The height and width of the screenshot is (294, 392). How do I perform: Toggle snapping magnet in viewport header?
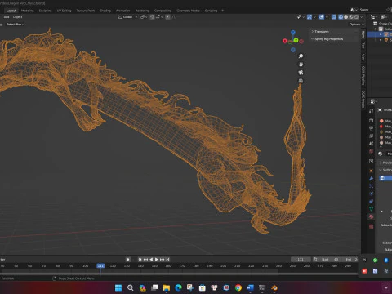click(x=152, y=17)
